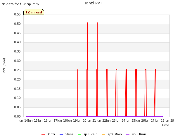Click the Tonzi rain pulse on Jun 27
Screen dimensions: 187x140
coord(155,93)
